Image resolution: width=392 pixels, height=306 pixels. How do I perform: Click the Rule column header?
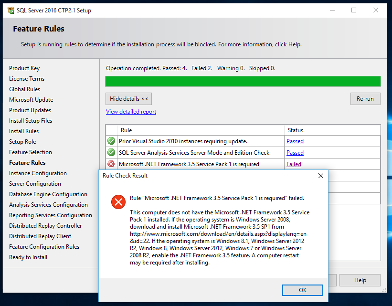(201, 130)
